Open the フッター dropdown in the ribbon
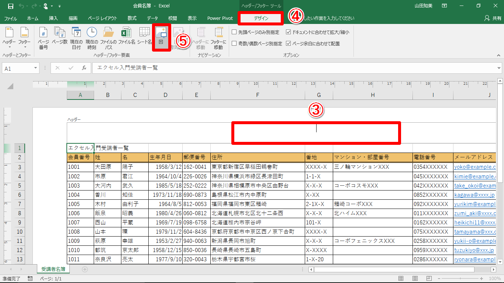This screenshot has height=283, width=504. (x=25, y=38)
